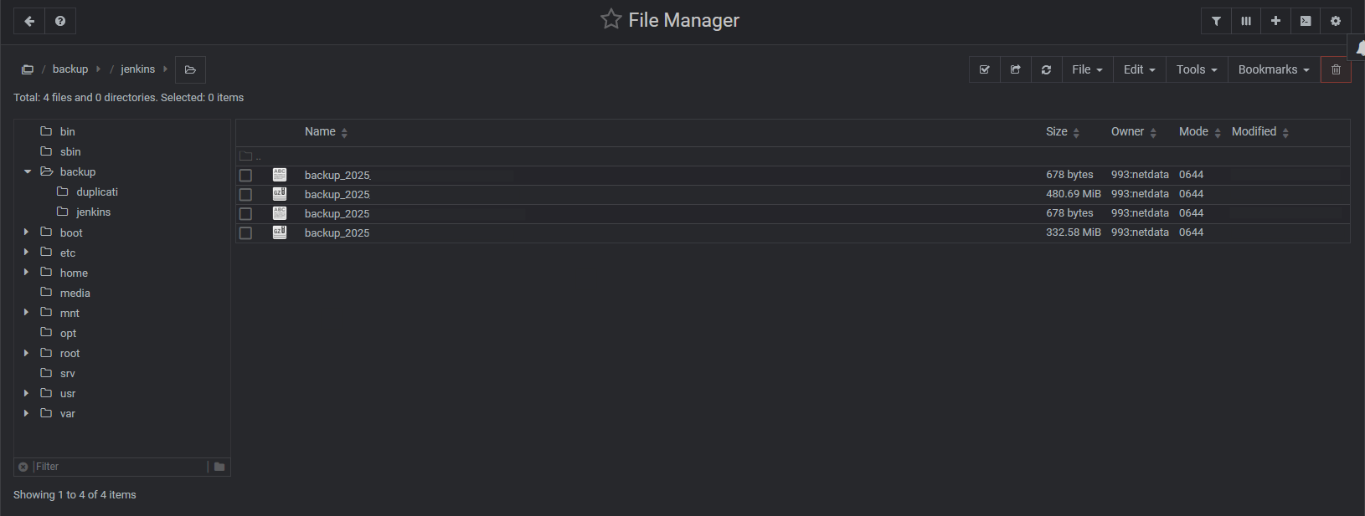Collapse the backup folder in tree
The height and width of the screenshot is (516, 1365).
pyautogui.click(x=28, y=171)
